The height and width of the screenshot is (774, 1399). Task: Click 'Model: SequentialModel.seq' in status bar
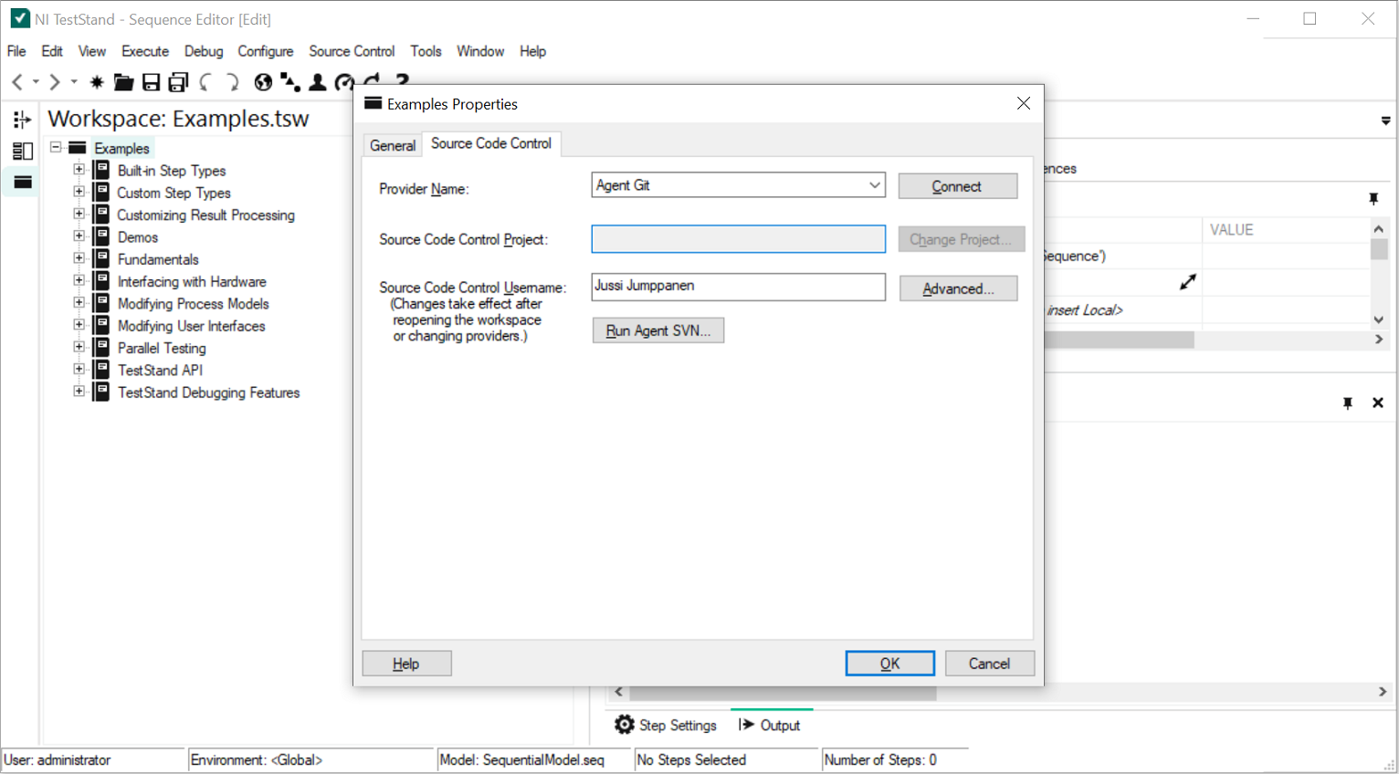pyautogui.click(x=522, y=759)
